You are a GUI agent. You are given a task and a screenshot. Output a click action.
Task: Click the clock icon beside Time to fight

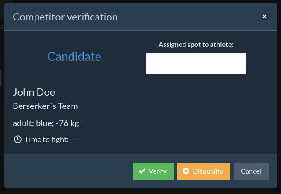(x=17, y=139)
